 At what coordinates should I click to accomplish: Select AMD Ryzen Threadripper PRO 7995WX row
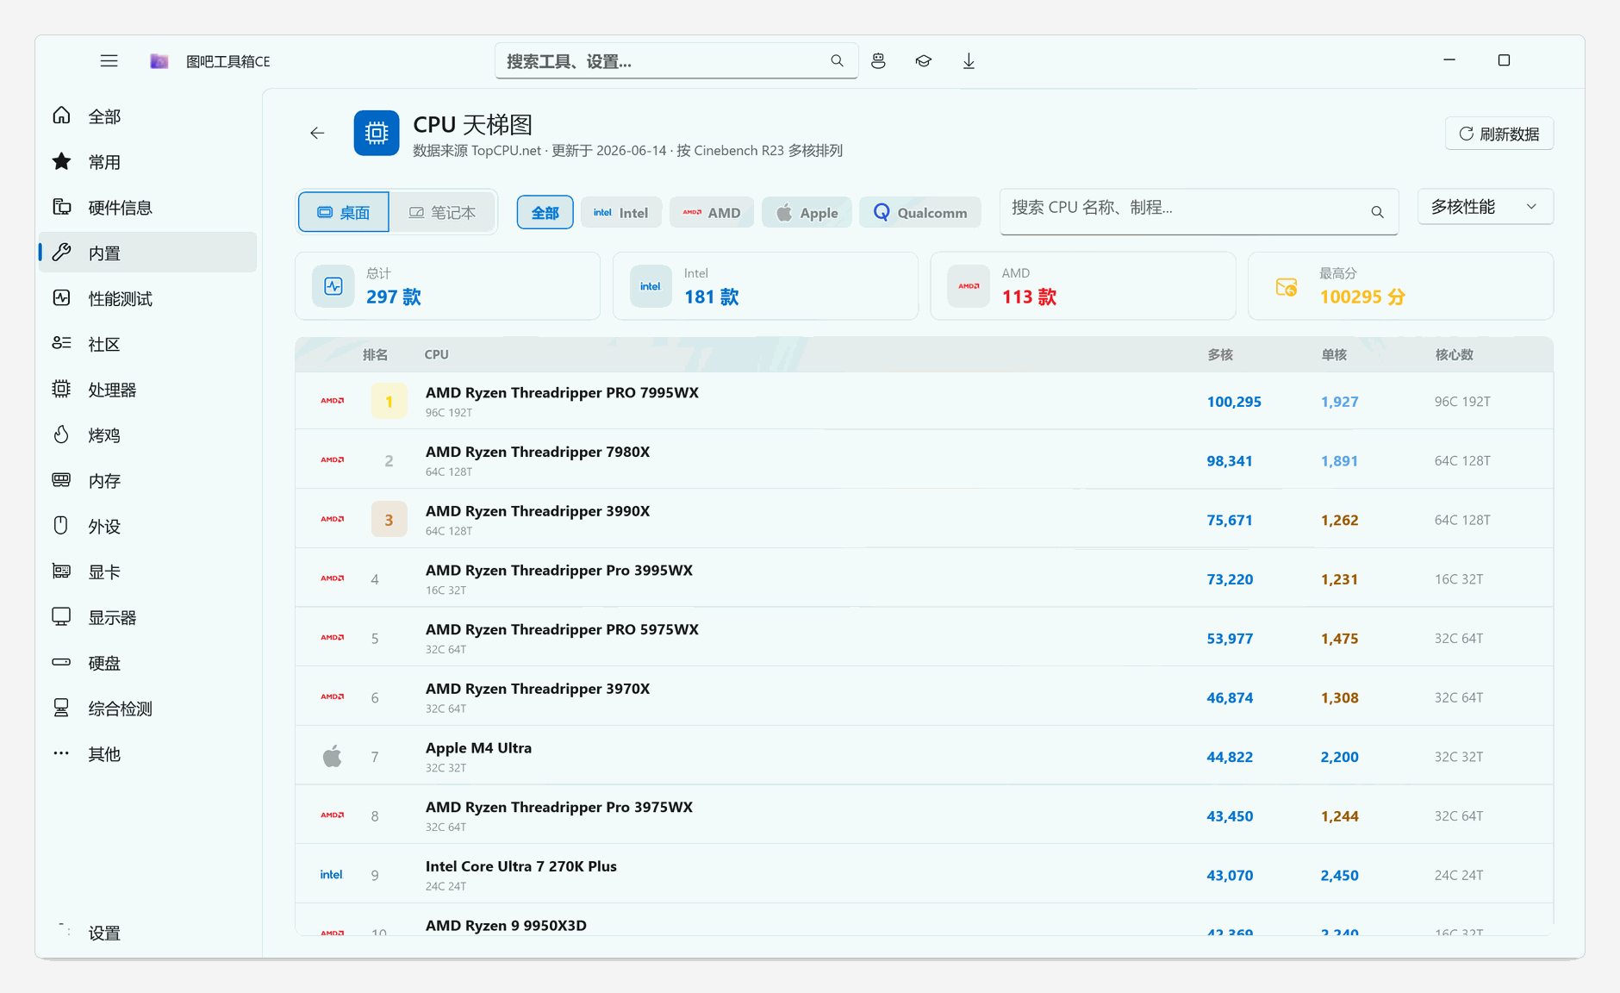(x=924, y=401)
